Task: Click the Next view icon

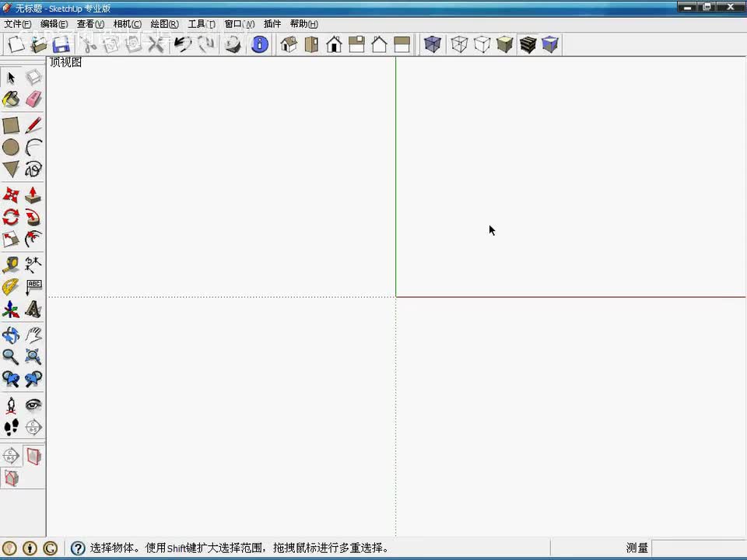Action: (33, 379)
